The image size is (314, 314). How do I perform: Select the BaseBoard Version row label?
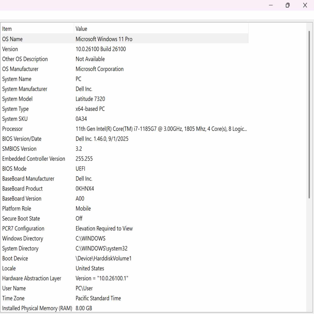pyautogui.click(x=22, y=199)
